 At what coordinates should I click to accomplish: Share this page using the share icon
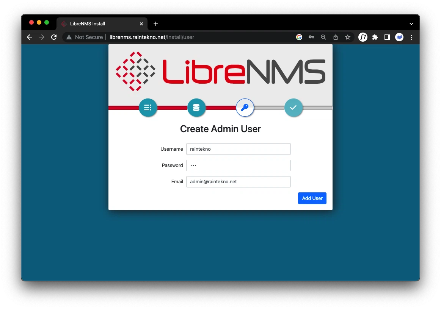(x=336, y=37)
